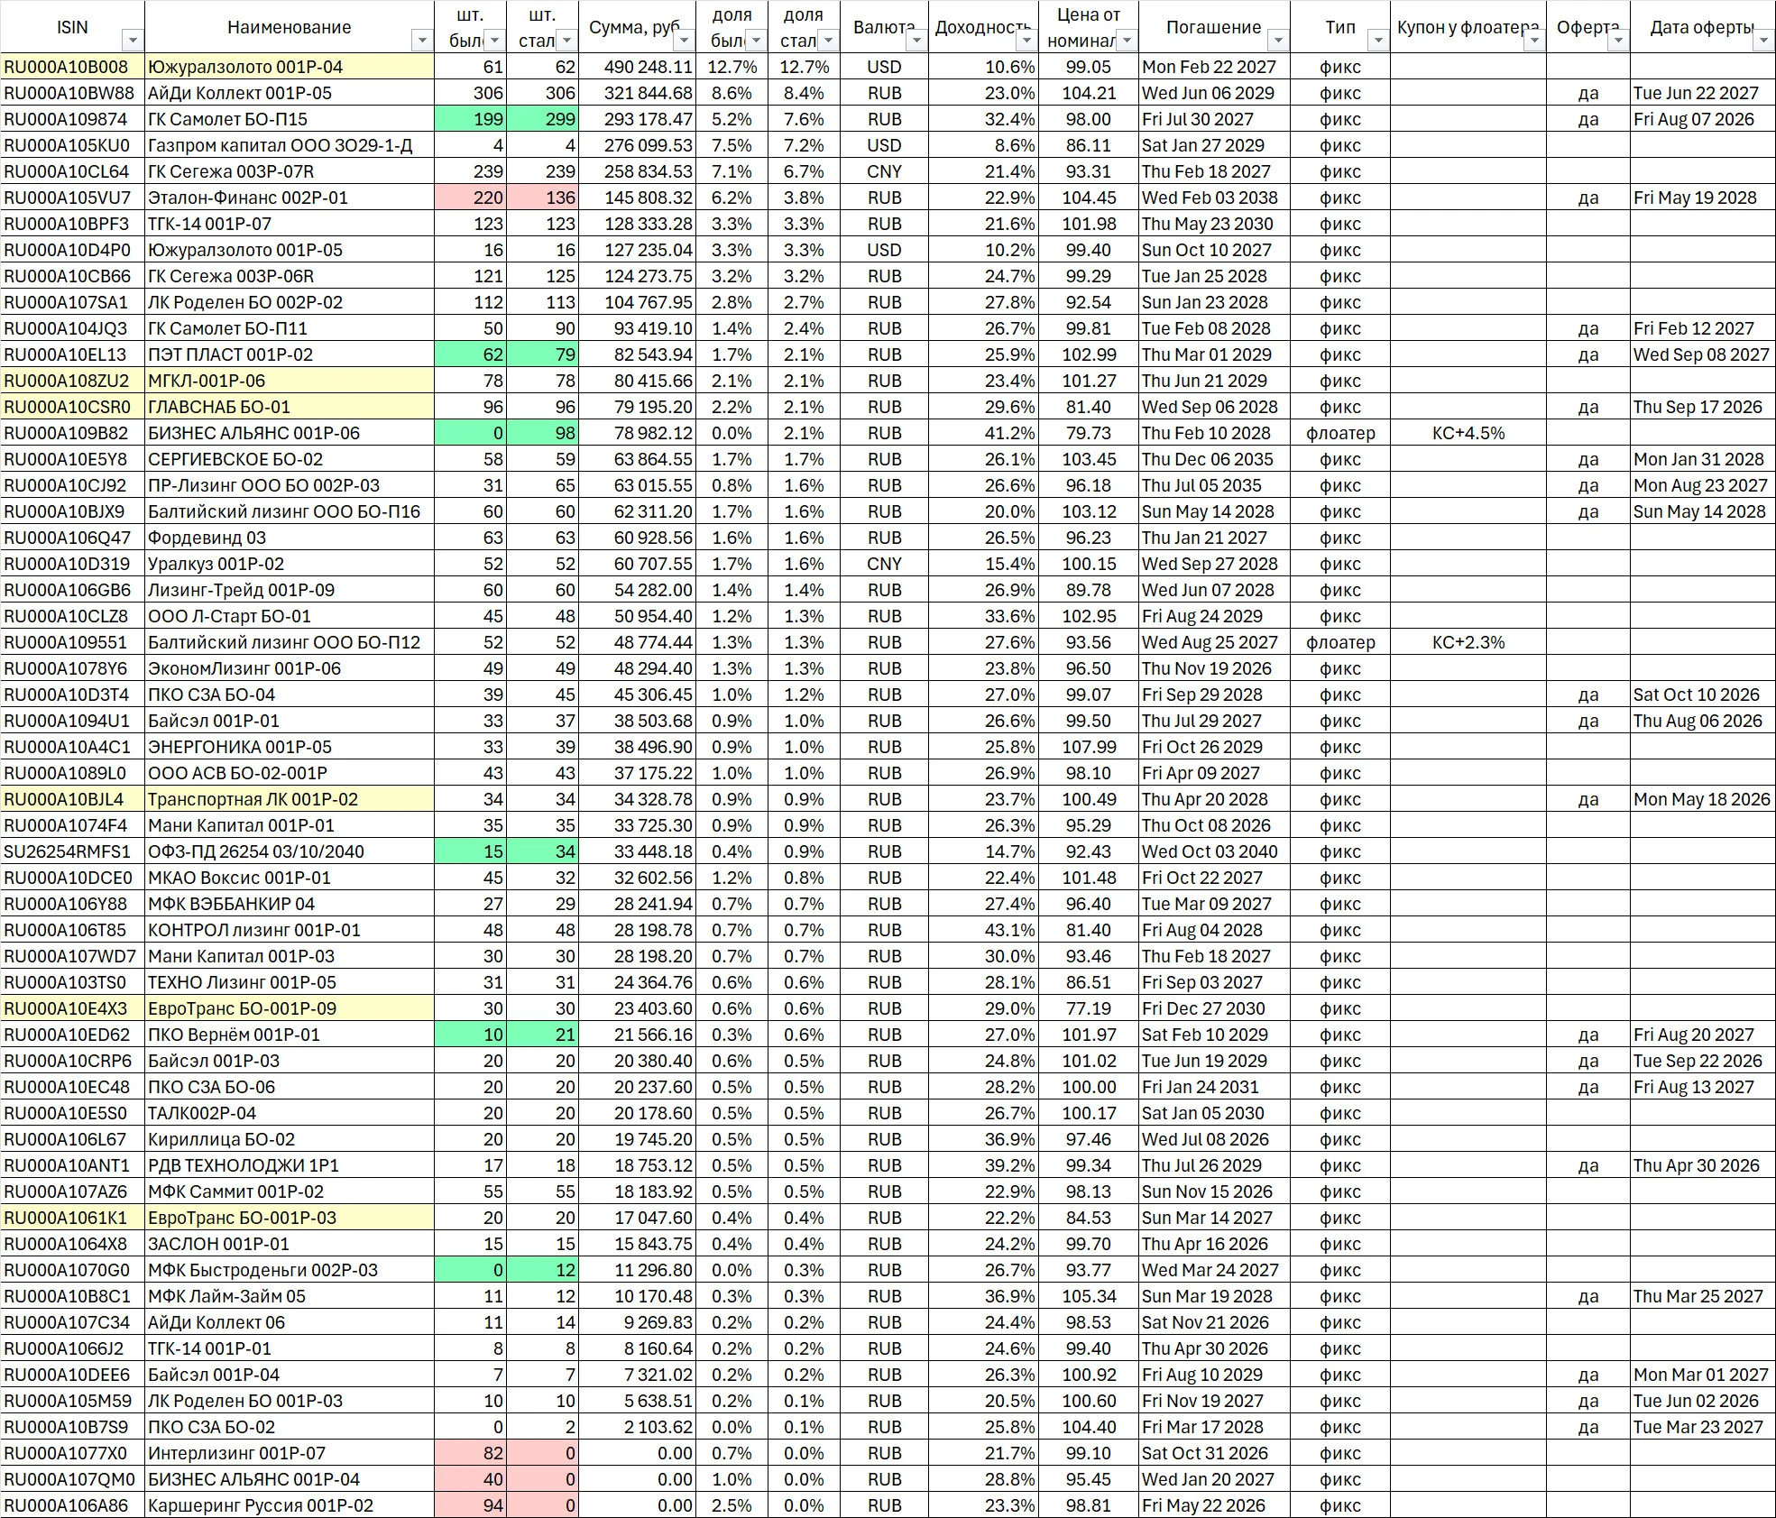Click the name 'МФК Быстроденьги 002Р-03'
This screenshot has width=1776, height=1518.
[290, 1270]
